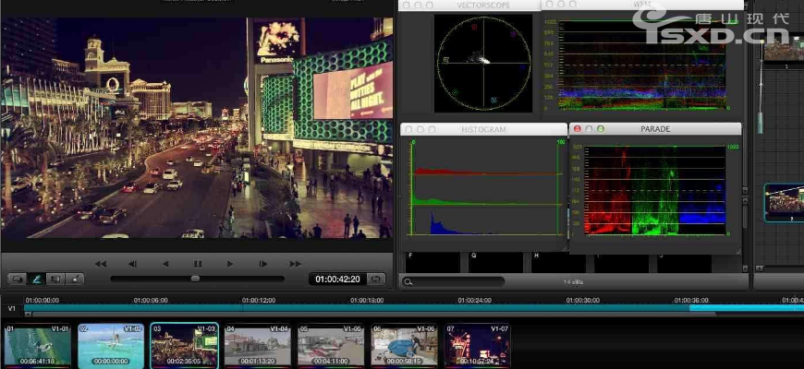Image resolution: width=804 pixels, height=369 pixels.
Task: Jump to the first frame with rewind
Action: pyautogui.click(x=100, y=263)
